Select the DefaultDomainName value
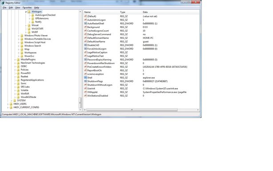The width and height of the screenshot is (273, 171). [x=98, y=38]
